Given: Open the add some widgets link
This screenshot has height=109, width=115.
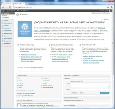Looking at the screenshot, I should point(91,63).
